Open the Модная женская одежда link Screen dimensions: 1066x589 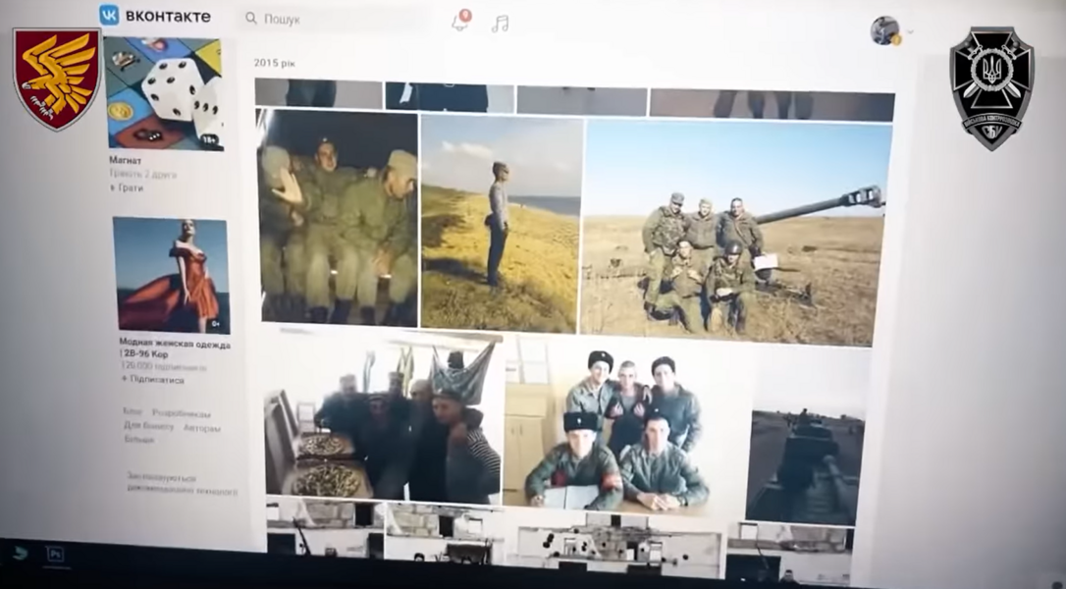(x=175, y=345)
